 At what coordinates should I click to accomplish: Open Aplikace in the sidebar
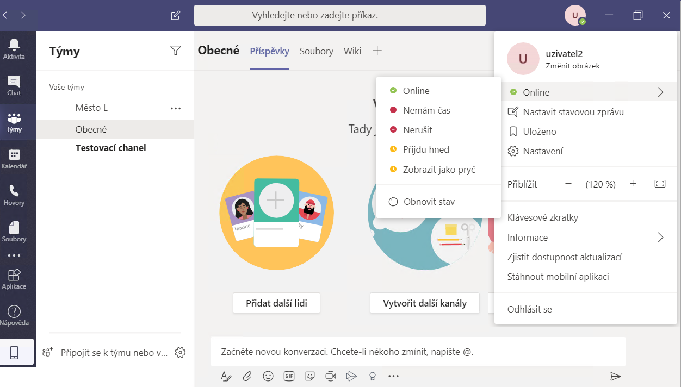click(x=14, y=279)
